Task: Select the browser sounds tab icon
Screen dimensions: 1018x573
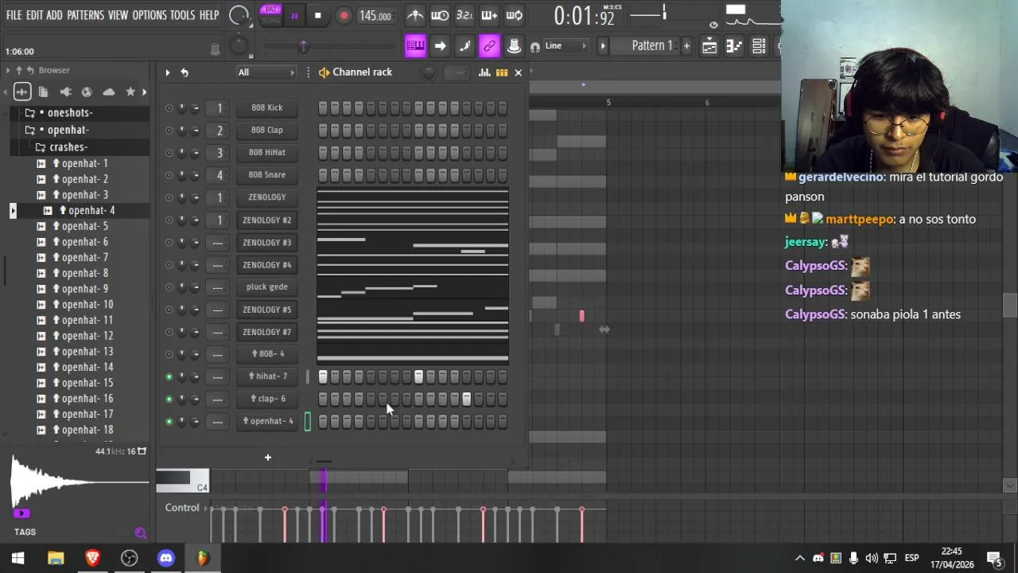Action: [x=22, y=92]
